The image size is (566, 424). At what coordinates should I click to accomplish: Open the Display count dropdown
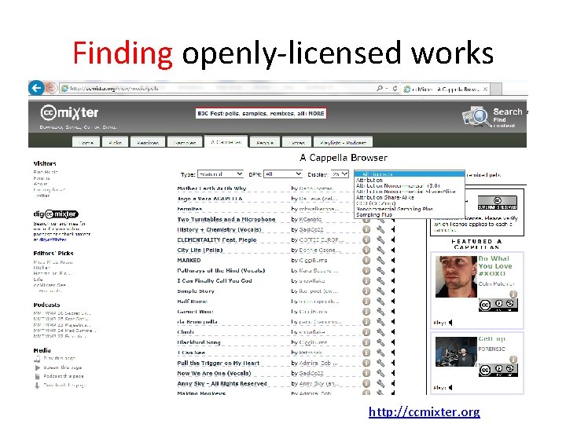[340, 174]
